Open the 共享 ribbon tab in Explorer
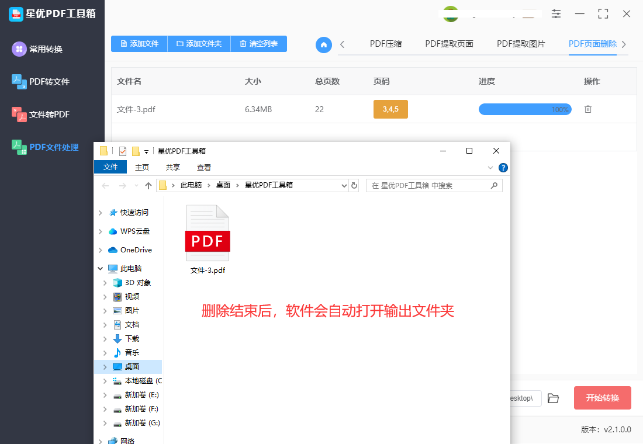 tap(173, 167)
